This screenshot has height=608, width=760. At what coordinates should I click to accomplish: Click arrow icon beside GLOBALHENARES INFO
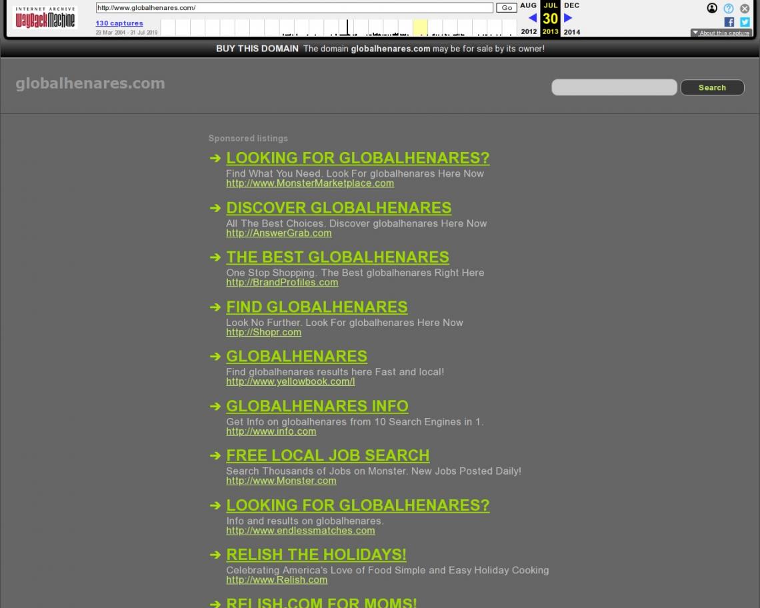[215, 407]
